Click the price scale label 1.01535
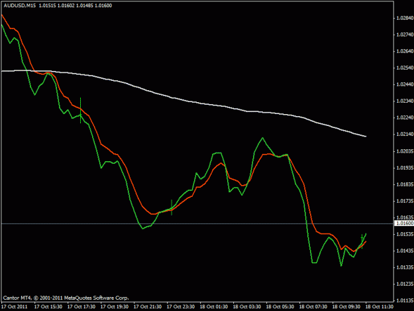Screen dimensions: 414x311 click(405, 234)
